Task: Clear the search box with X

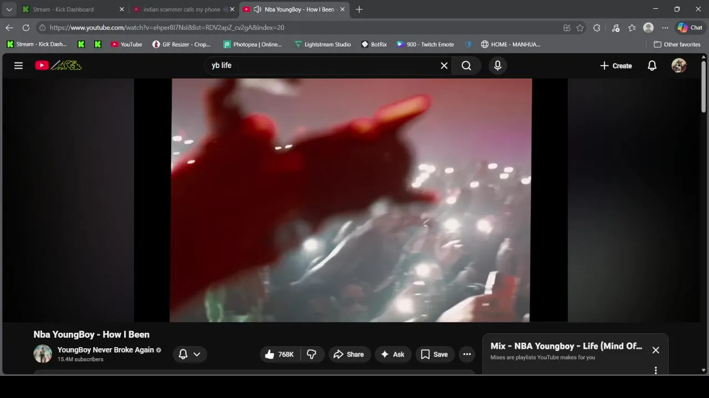Action: [x=444, y=65]
